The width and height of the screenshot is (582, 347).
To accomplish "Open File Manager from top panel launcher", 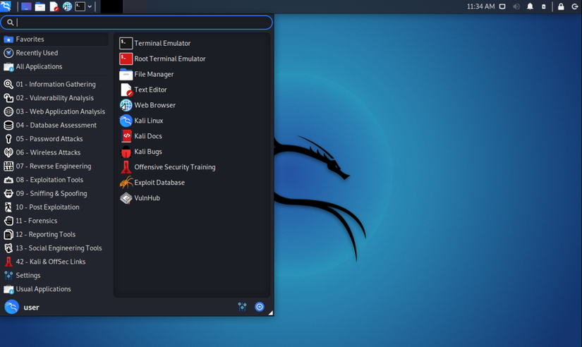I will pyautogui.click(x=40, y=6).
